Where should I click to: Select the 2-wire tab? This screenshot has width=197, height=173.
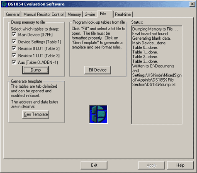(x=90, y=14)
